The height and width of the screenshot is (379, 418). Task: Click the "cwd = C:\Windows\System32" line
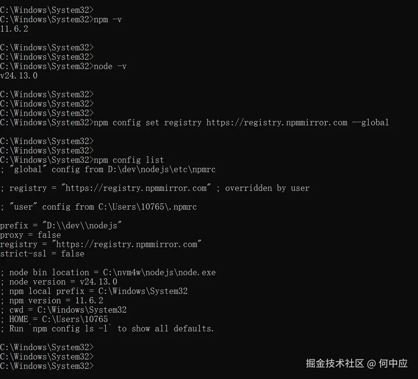click(68, 310)
